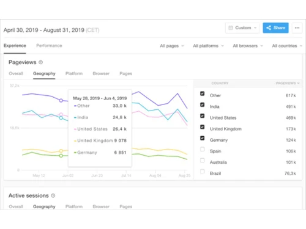The height and width of the screenshot is (229, 306).
Task: Select Active sessions Geography tab
Action: click(44, 206)
